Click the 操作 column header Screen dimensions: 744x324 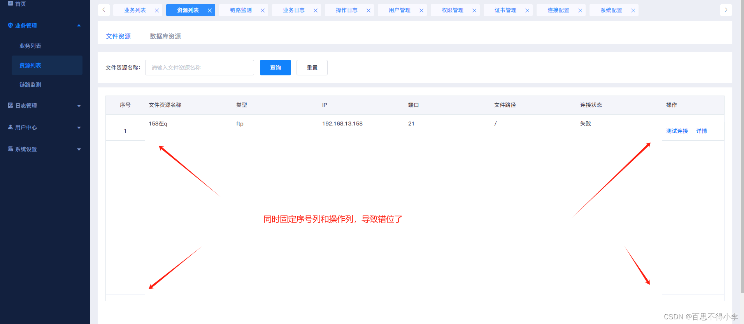pos(672,105)
